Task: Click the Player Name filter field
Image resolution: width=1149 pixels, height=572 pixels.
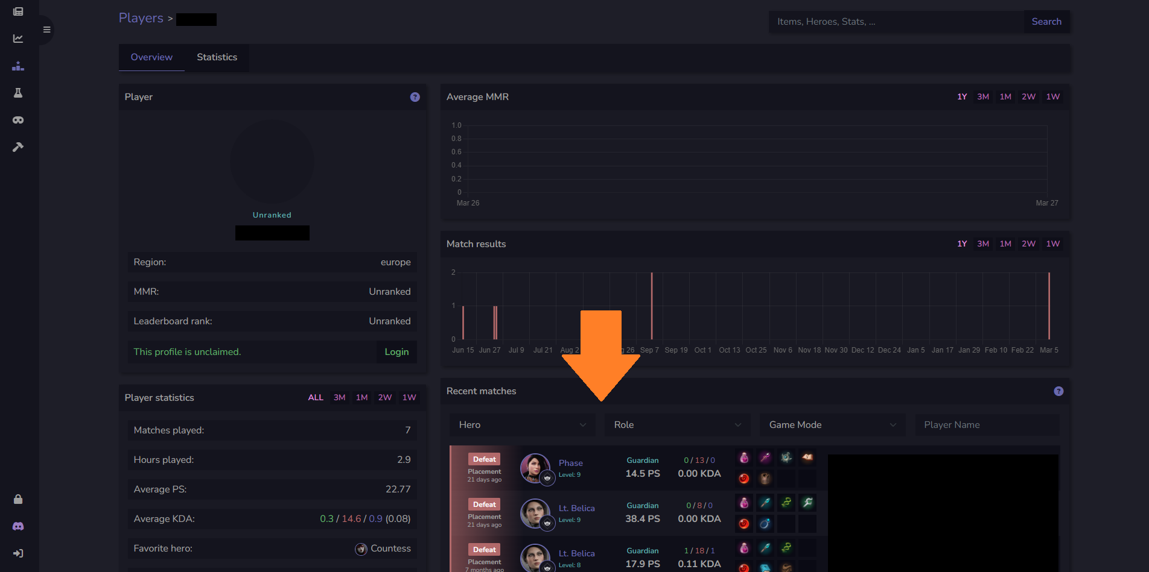Action: [987, 425]
